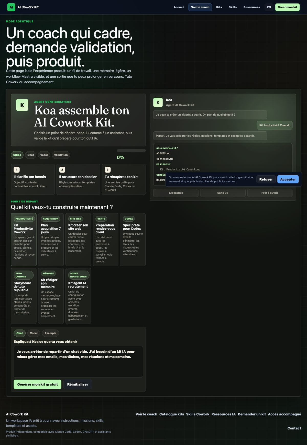Click the AI Cowork Kit header brand name
Image resolution: width=307 pixels, height=445 pixels.
[x=28, y=7]
